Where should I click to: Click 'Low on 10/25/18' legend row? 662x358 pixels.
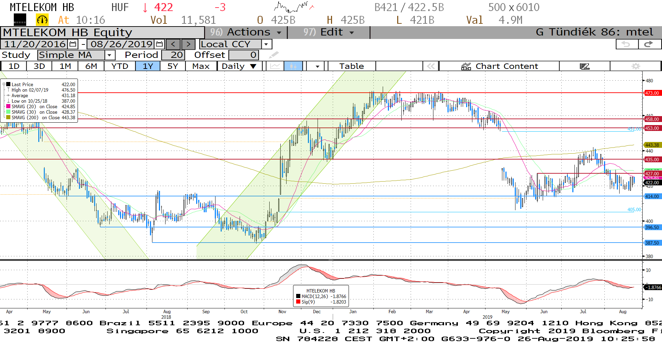(41, 101)
